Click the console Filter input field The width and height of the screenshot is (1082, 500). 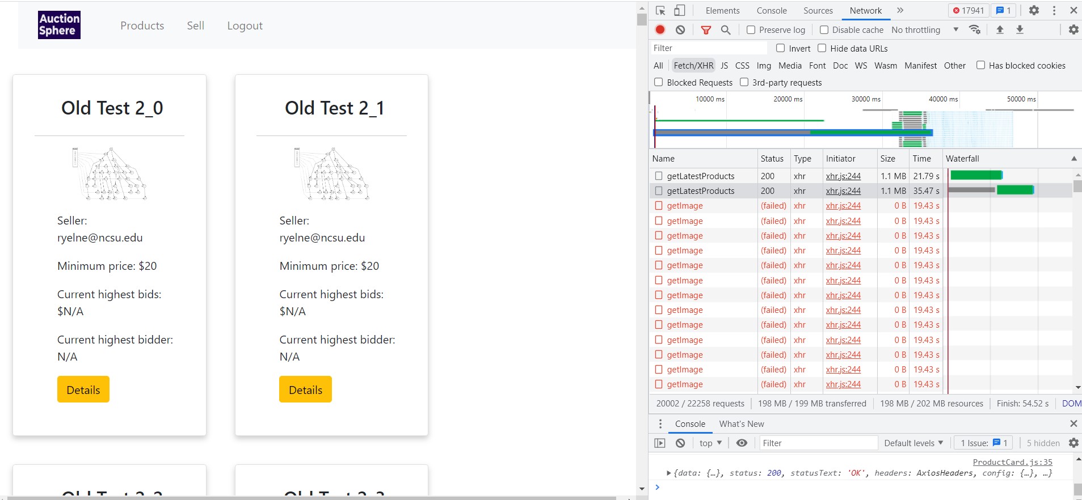tap(819, 443)
